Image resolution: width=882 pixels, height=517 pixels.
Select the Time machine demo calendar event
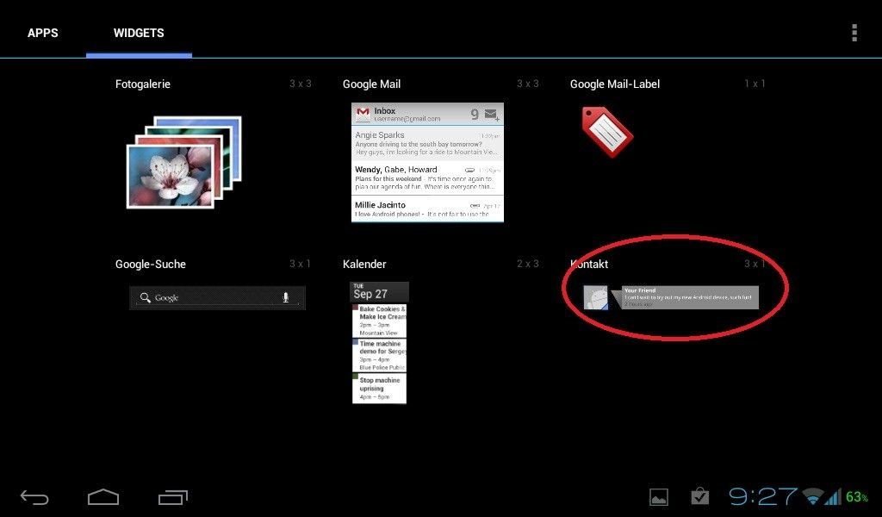[379, 354]
